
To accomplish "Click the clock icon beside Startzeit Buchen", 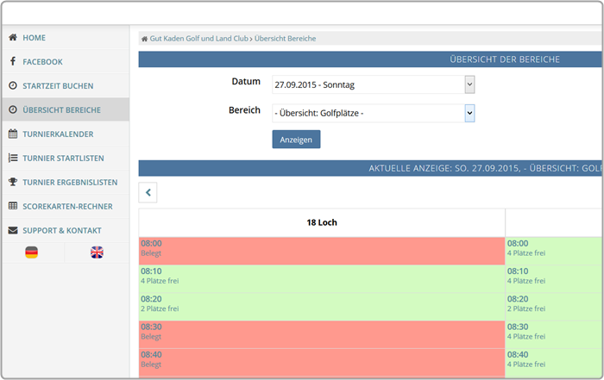I will 13,86.
